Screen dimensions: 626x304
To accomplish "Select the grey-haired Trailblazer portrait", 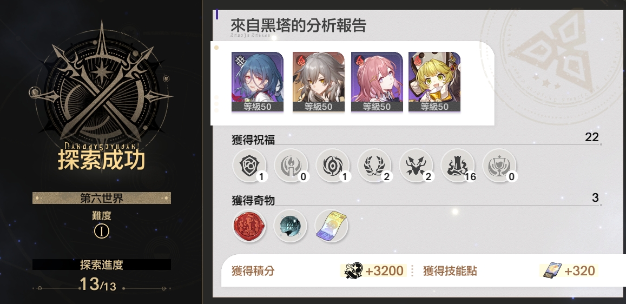I will point(319,82).
